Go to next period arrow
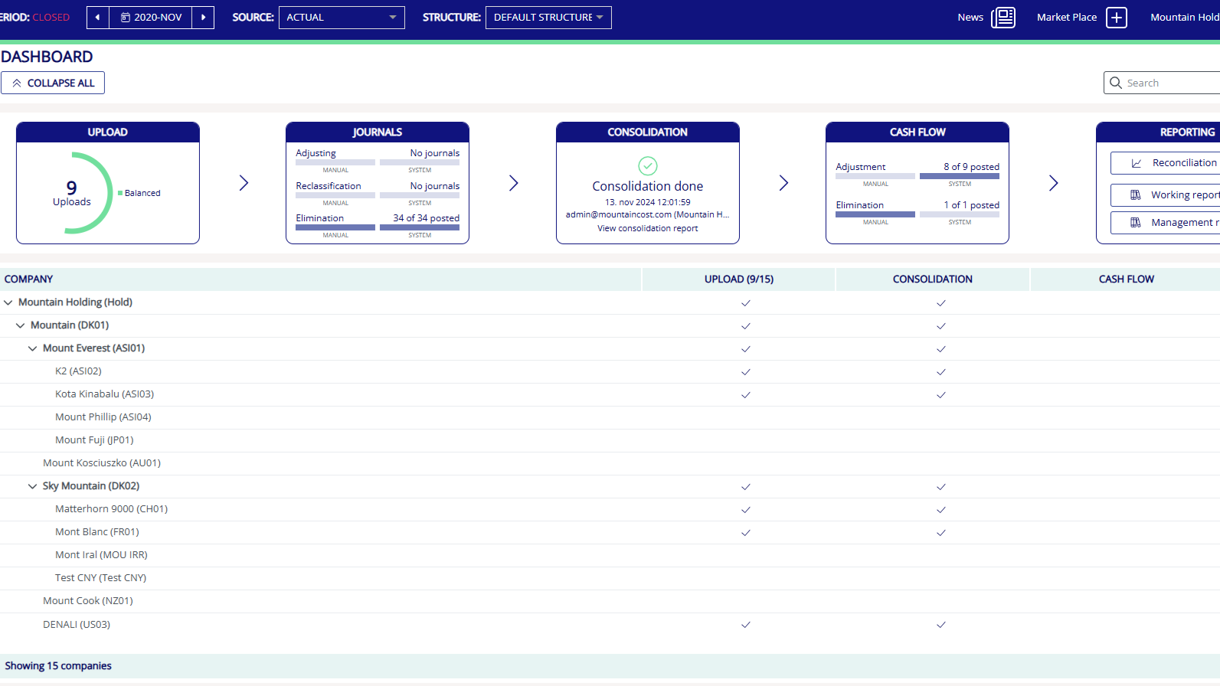1220x686 pixels. tap(203, 18)
